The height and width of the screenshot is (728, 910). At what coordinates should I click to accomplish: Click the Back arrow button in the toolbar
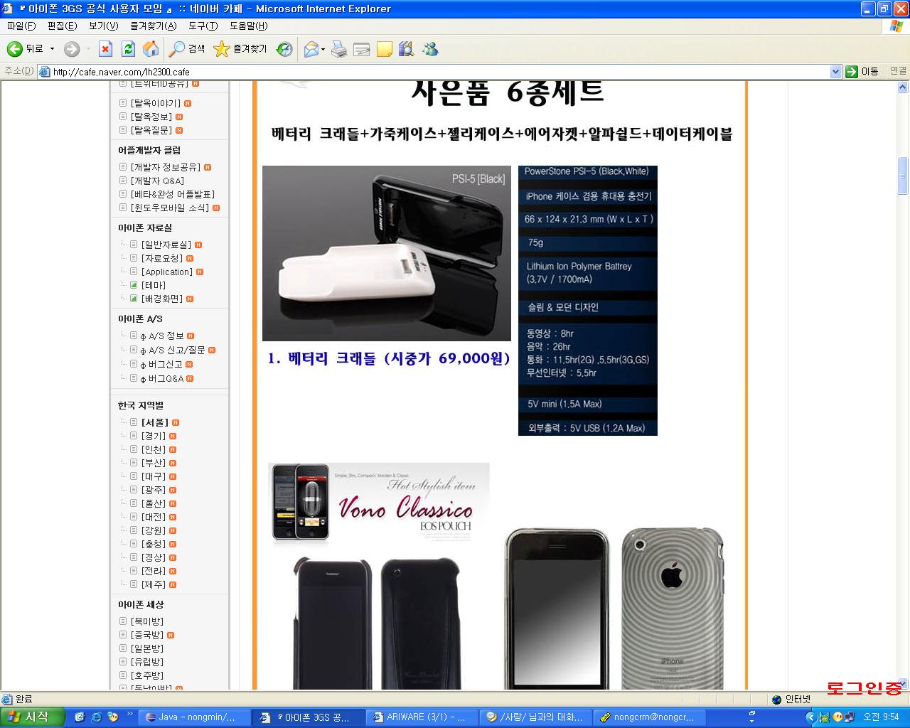point(25,49)
